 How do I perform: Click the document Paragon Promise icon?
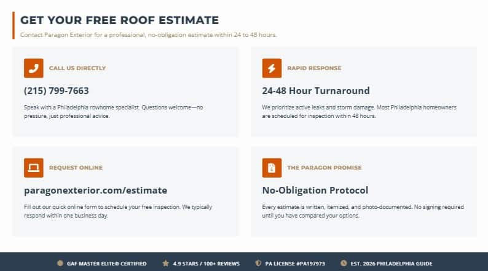point(272,168)
